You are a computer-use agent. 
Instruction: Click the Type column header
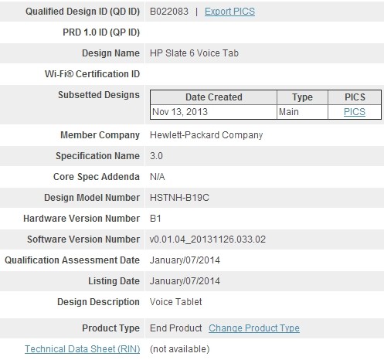(x=302, y=97)
